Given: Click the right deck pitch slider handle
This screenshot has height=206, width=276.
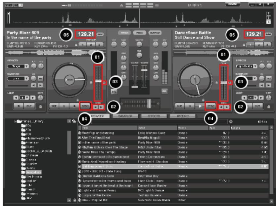Looking at the screenshot, I should tap(224, 83).
